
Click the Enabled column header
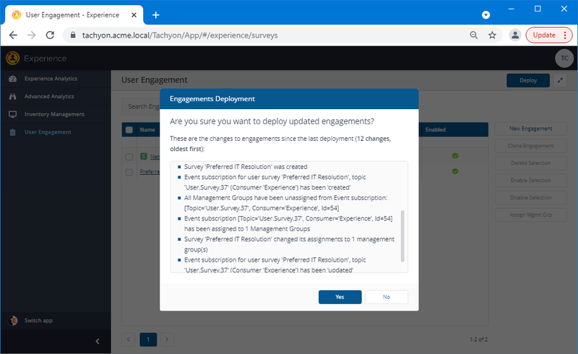click(436, 129)
